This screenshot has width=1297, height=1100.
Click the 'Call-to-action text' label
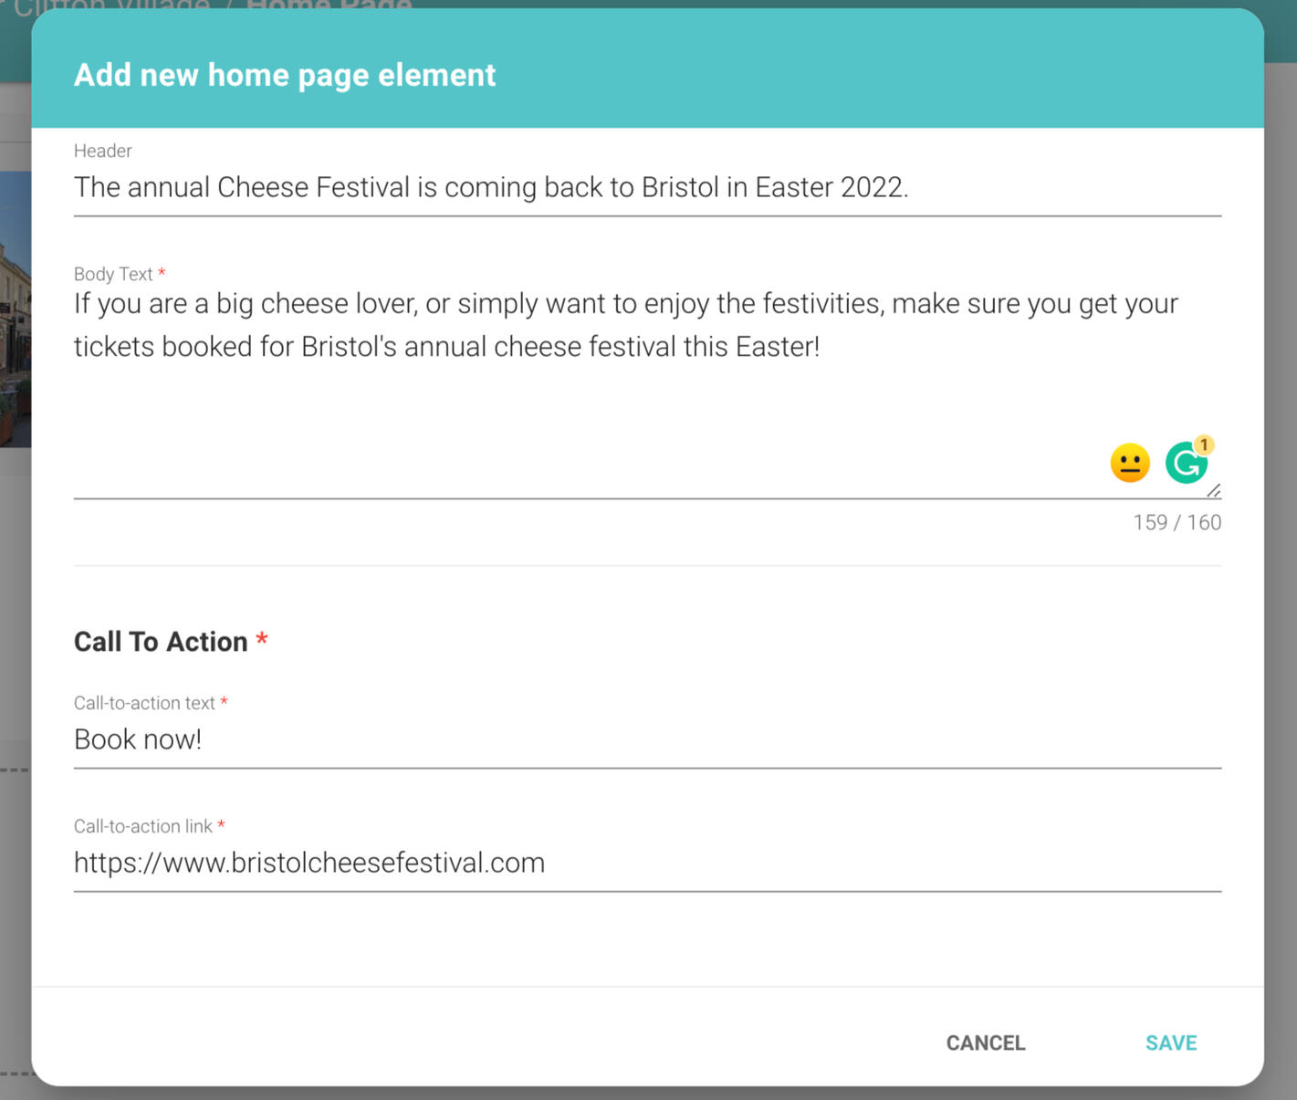coord(144,703)
